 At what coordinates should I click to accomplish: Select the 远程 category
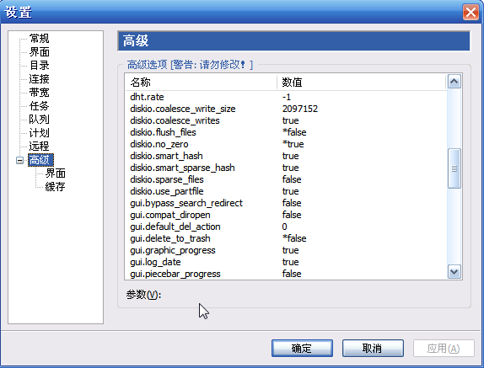click(x=39, y=147)
